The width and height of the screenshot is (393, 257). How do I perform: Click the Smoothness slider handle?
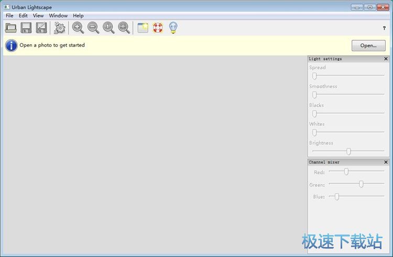(314, 94)
